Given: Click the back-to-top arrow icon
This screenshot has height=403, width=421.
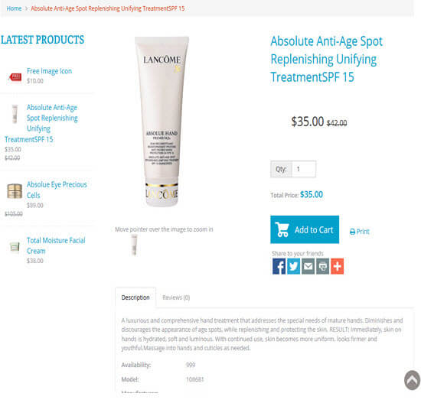Looking at the screenshot, I should (412, 380).
